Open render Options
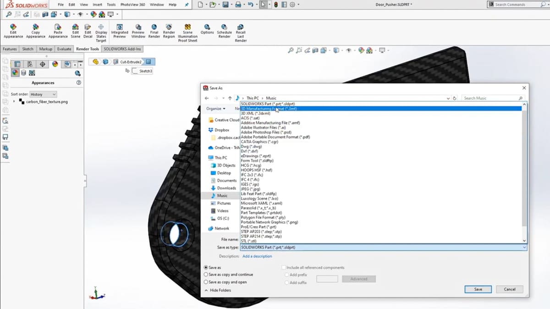Screen dimensions: 550x309 click(207, 29)
